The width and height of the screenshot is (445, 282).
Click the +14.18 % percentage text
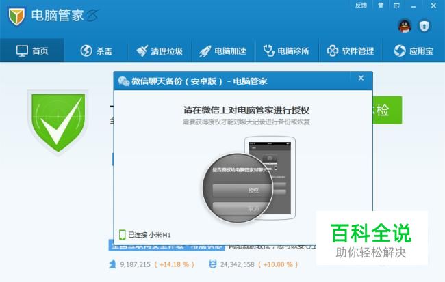tap(175, 264)
